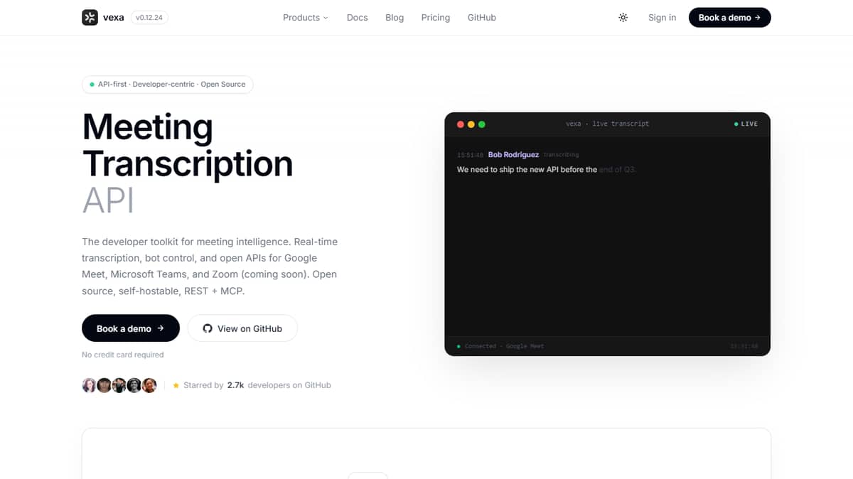Expand the Products dropdown menu
Image resolution: width=853 pixels, height=479 pixels.
click(x=306, y=18)
